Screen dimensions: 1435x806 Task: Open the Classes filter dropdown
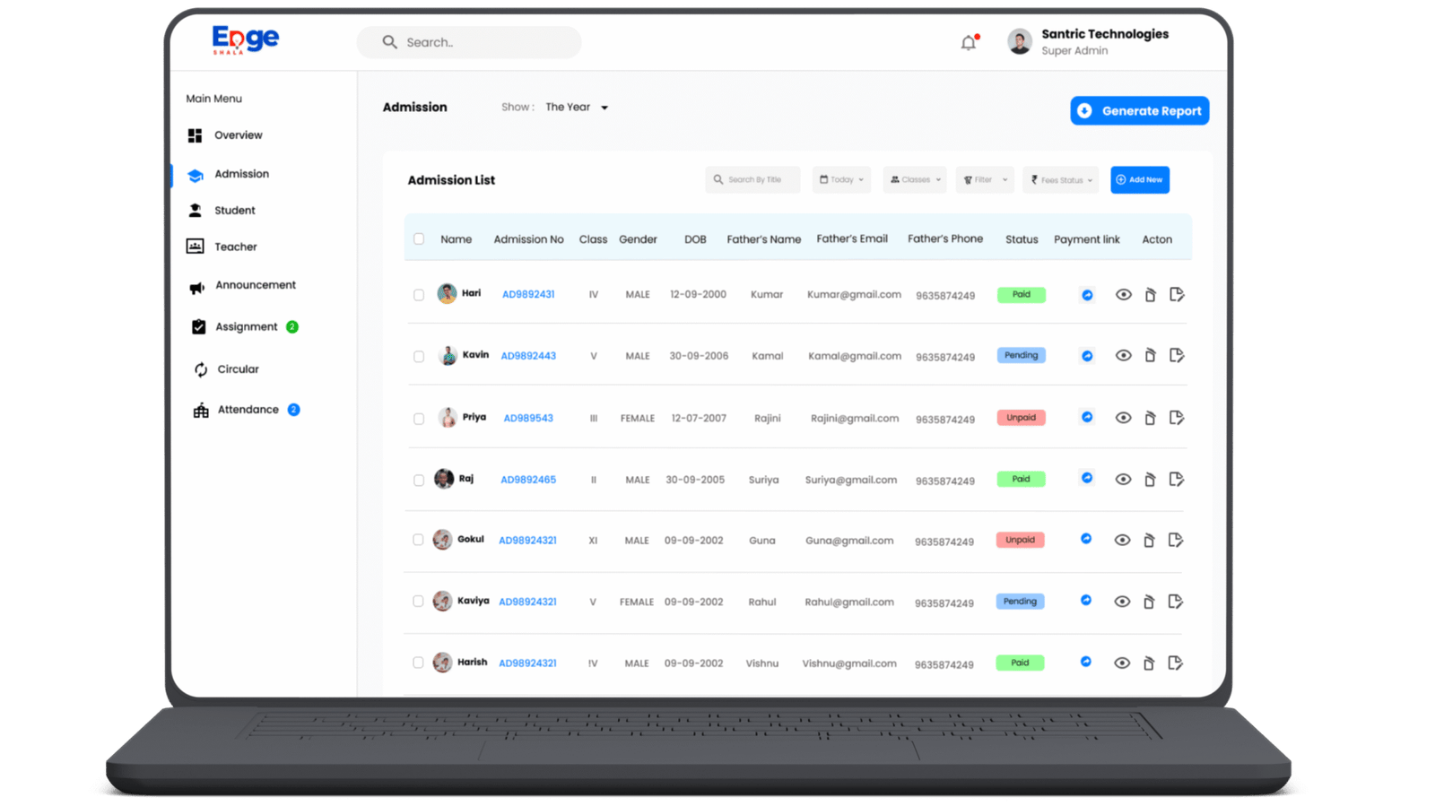(x=915, y=180)
